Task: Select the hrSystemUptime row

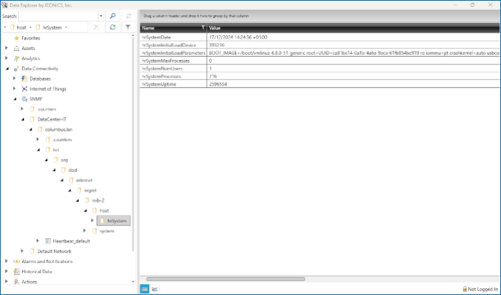Action: pos(320,84)
